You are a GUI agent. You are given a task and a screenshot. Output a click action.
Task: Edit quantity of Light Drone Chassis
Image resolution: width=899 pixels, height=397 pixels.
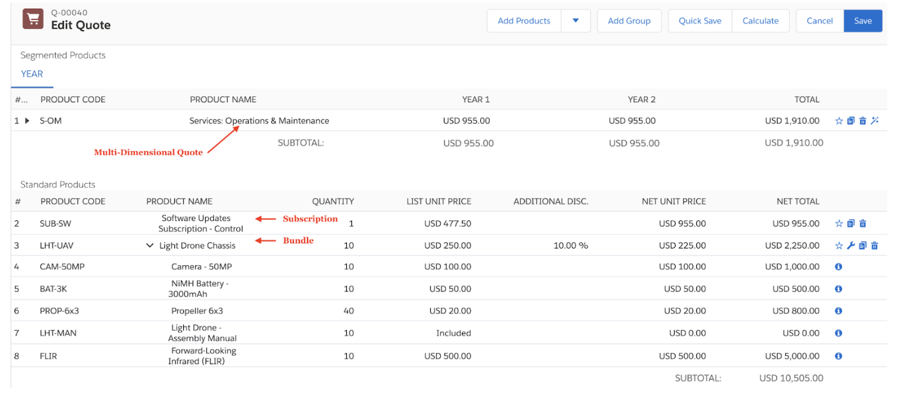349,246
